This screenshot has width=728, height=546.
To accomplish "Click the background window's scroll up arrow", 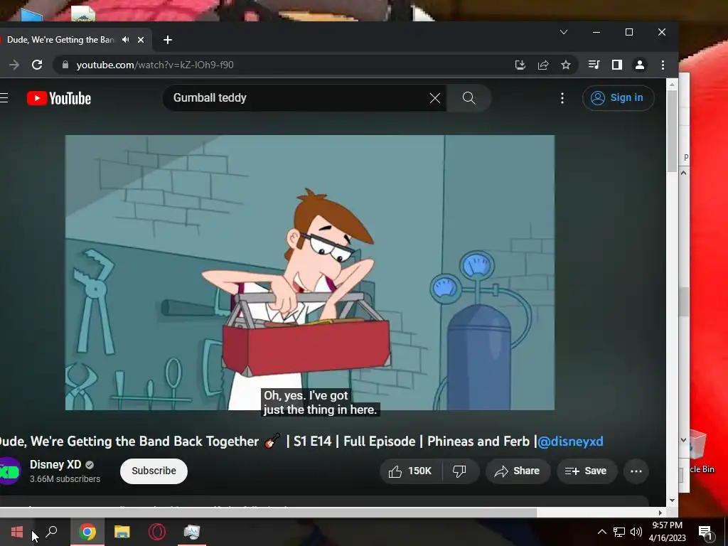I will pos(683,173).
